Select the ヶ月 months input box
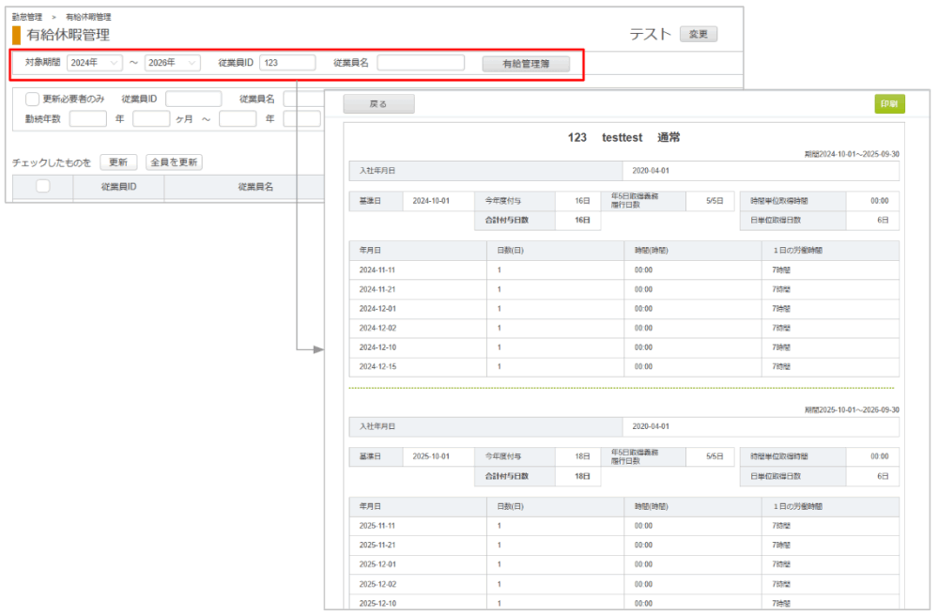Screen dimensions: 939x616 (151, 119)
